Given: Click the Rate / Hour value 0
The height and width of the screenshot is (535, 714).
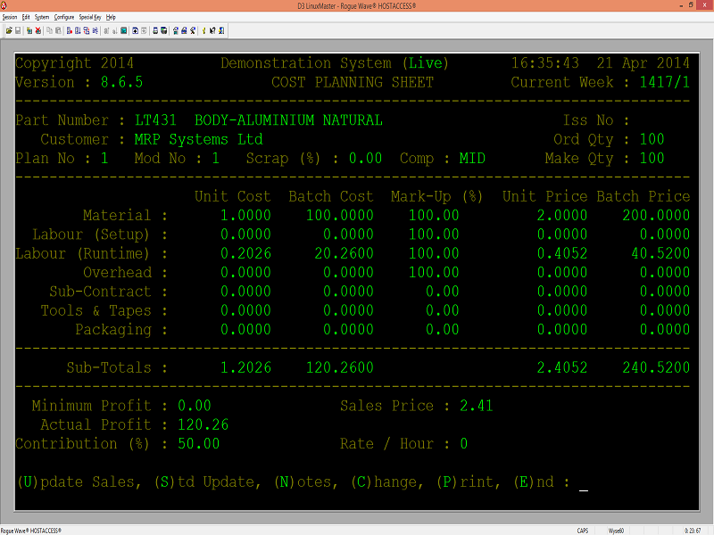Looking at the screenshot, I should [463, 444].
